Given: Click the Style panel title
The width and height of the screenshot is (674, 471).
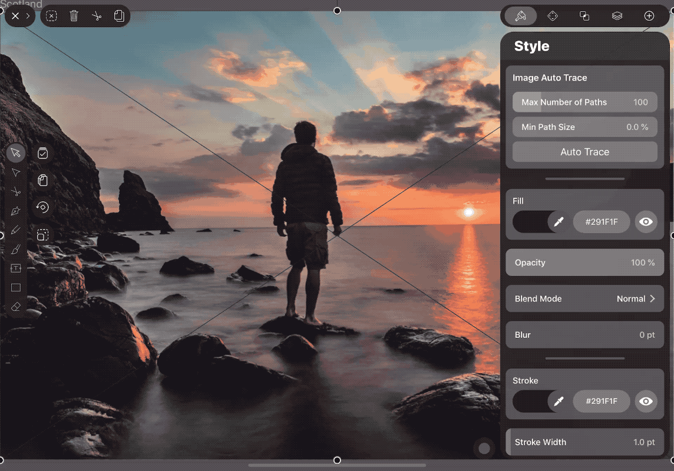Looking at the screenshot, I should tap(532, 46).
